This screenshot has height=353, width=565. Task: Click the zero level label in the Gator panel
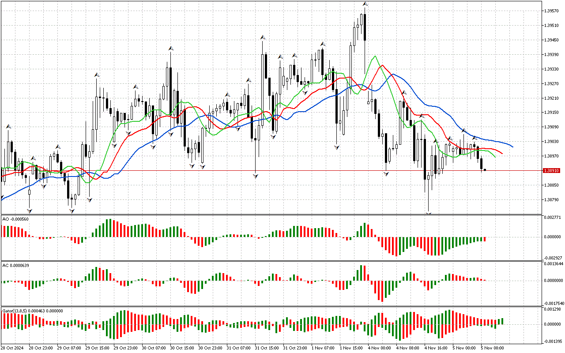point(552,324)
